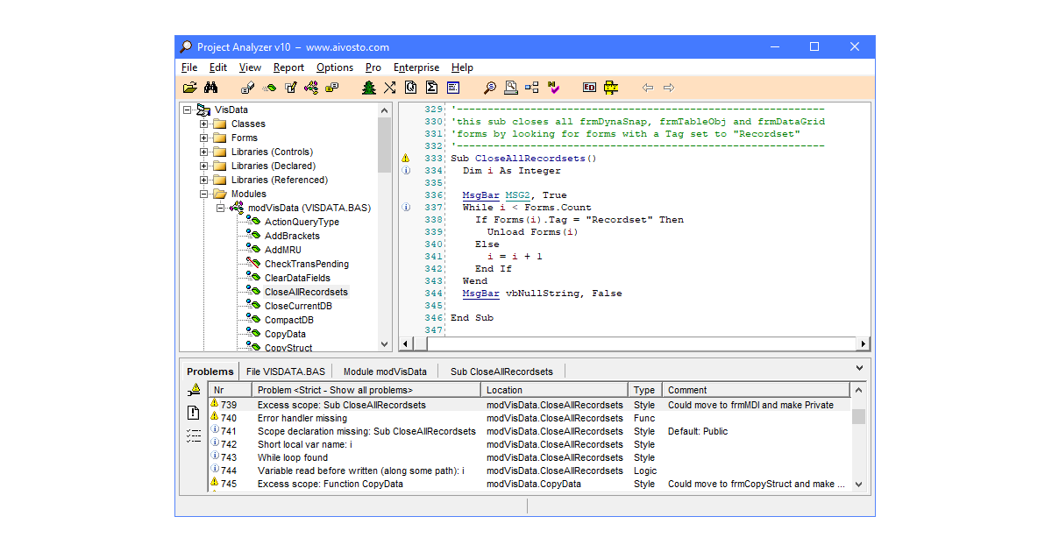Open Enterprise Diagrams with the ED icon
This screenshot has width=1052, height=552.
589,87
